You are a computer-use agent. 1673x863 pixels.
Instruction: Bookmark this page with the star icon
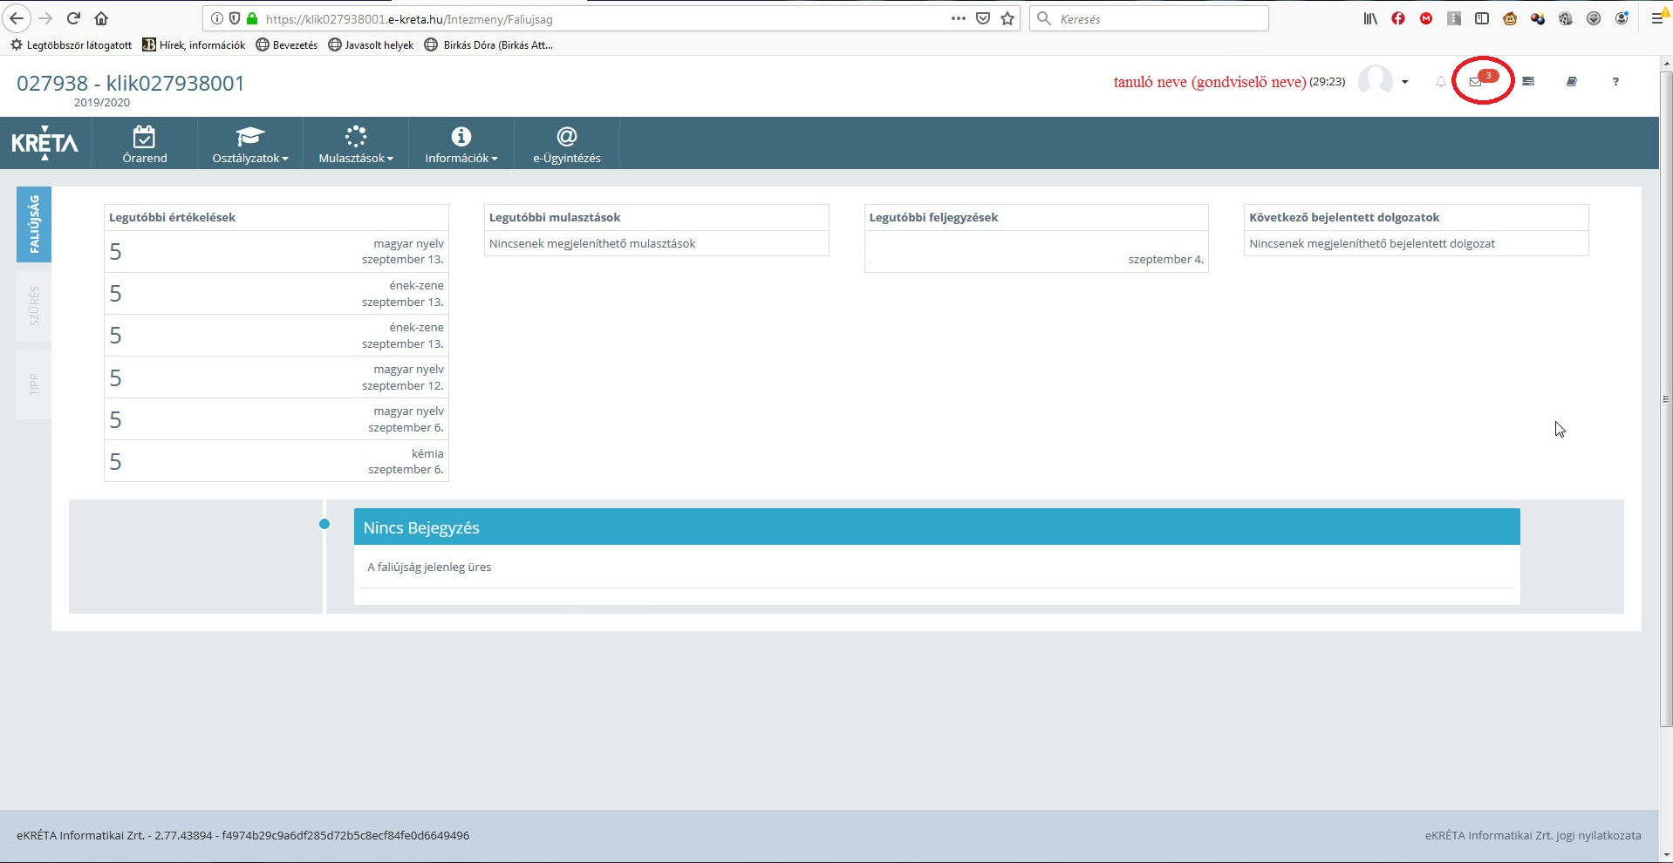click(x=1007, y=18)
